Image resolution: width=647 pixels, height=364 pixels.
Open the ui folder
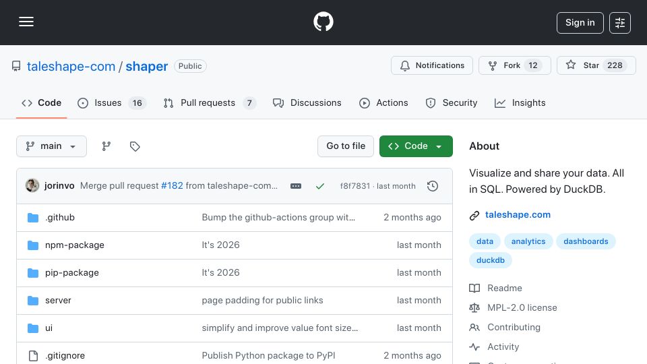(49, 328)
